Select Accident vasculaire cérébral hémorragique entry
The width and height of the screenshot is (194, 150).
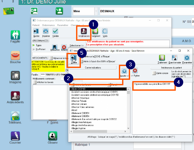pyautogui.click(x=94, y=92)
